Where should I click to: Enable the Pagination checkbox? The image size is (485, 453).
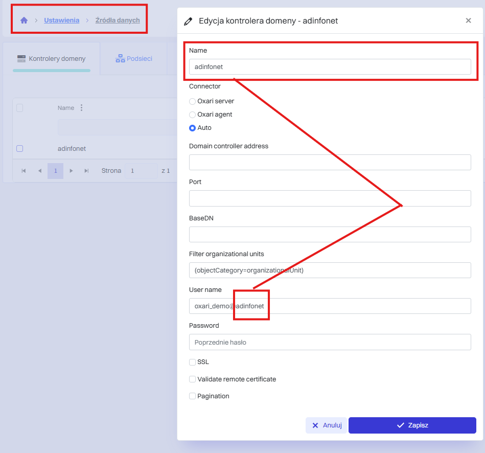[x=193, y=396]
